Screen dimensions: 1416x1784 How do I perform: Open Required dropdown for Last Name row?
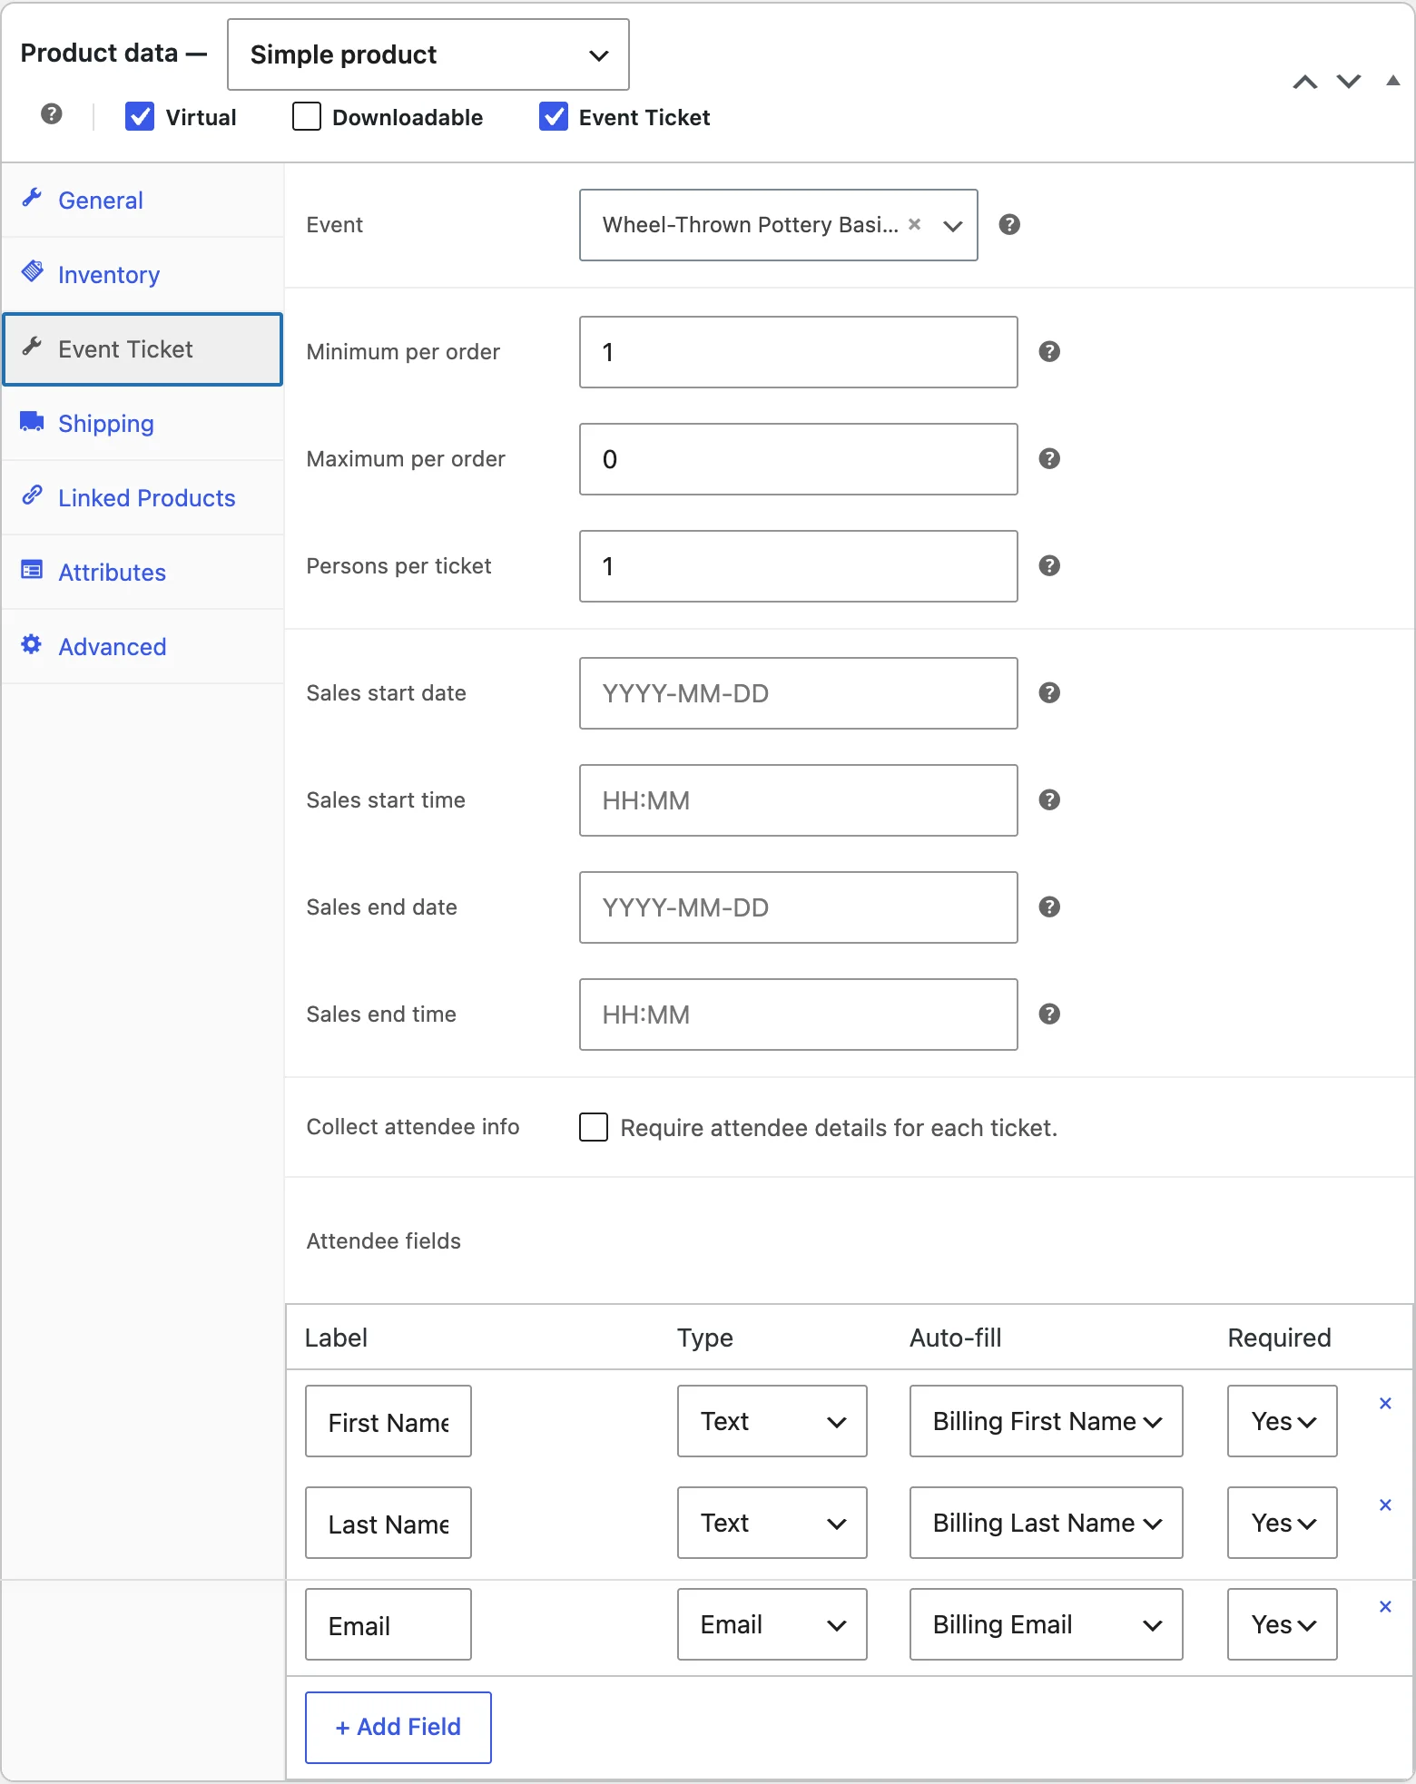1283,1523
